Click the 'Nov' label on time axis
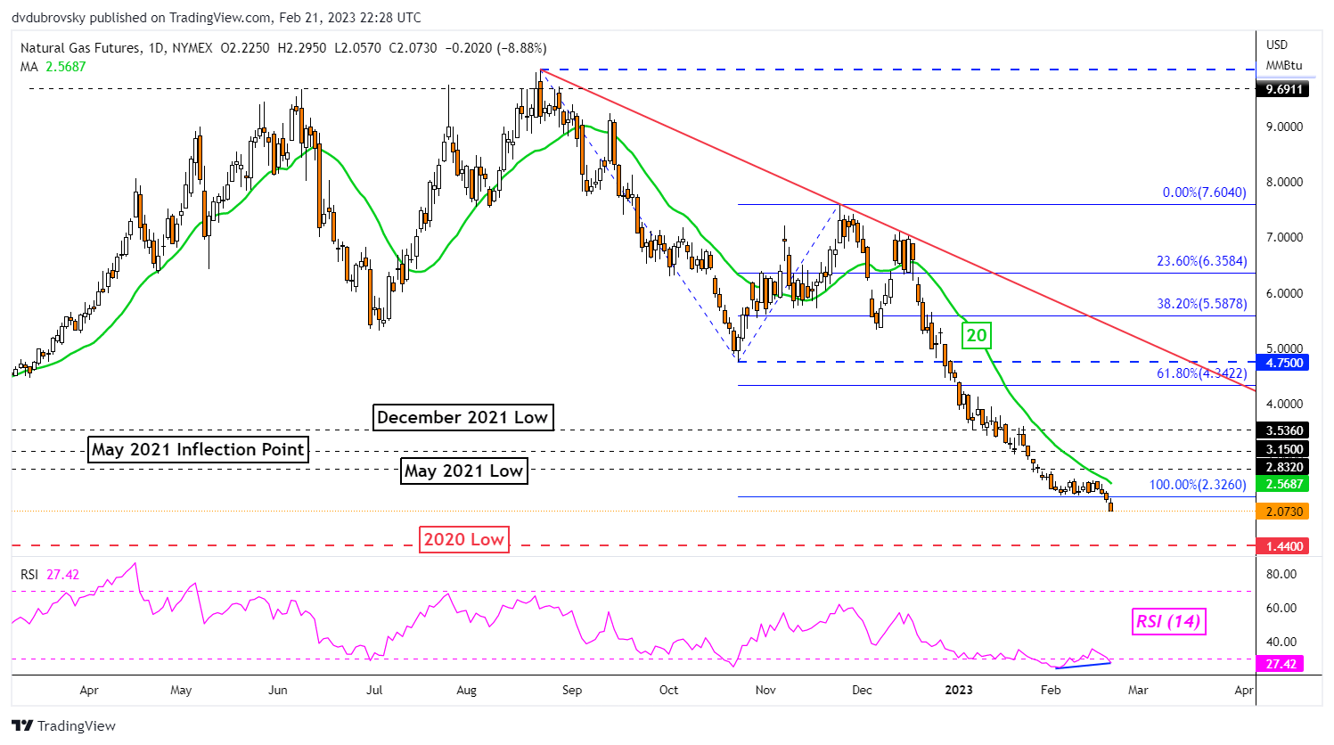The image size is (1334, 745). click(x=765, y=690)
